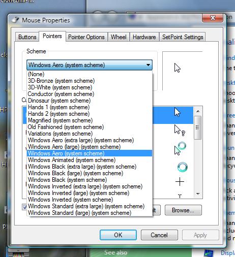Click the cursor list scroll down arrow
This screenshot has width=235, height=257.
click(x=198, y=194)
